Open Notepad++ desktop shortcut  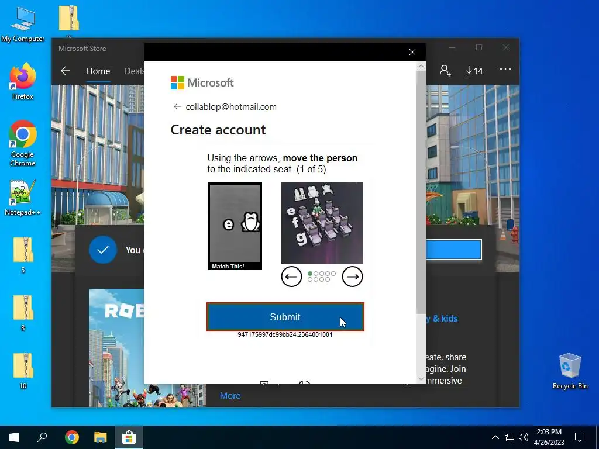[23, 198]
